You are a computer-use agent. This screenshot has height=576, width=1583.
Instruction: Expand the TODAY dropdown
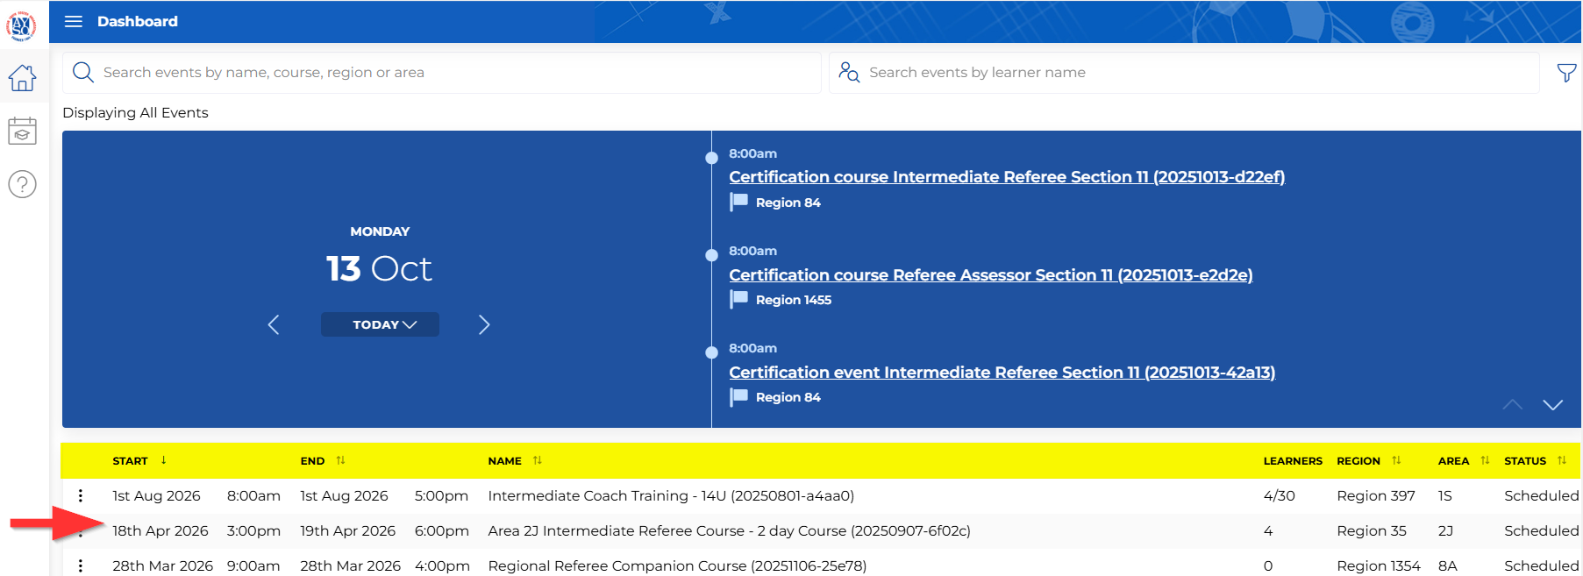pyautogui.click(x=380, y=324)
